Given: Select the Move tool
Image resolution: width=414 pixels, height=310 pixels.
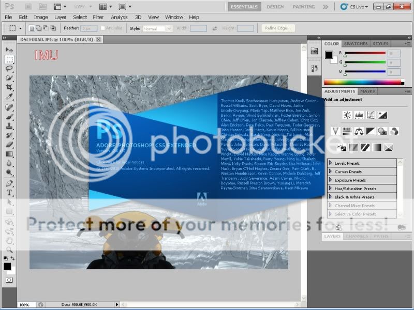Looking at the screenshot, I should [9, 50].
